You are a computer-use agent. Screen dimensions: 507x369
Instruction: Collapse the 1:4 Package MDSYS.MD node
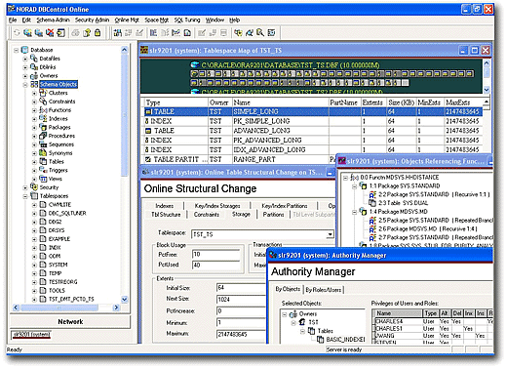click(x=355, y=212)
